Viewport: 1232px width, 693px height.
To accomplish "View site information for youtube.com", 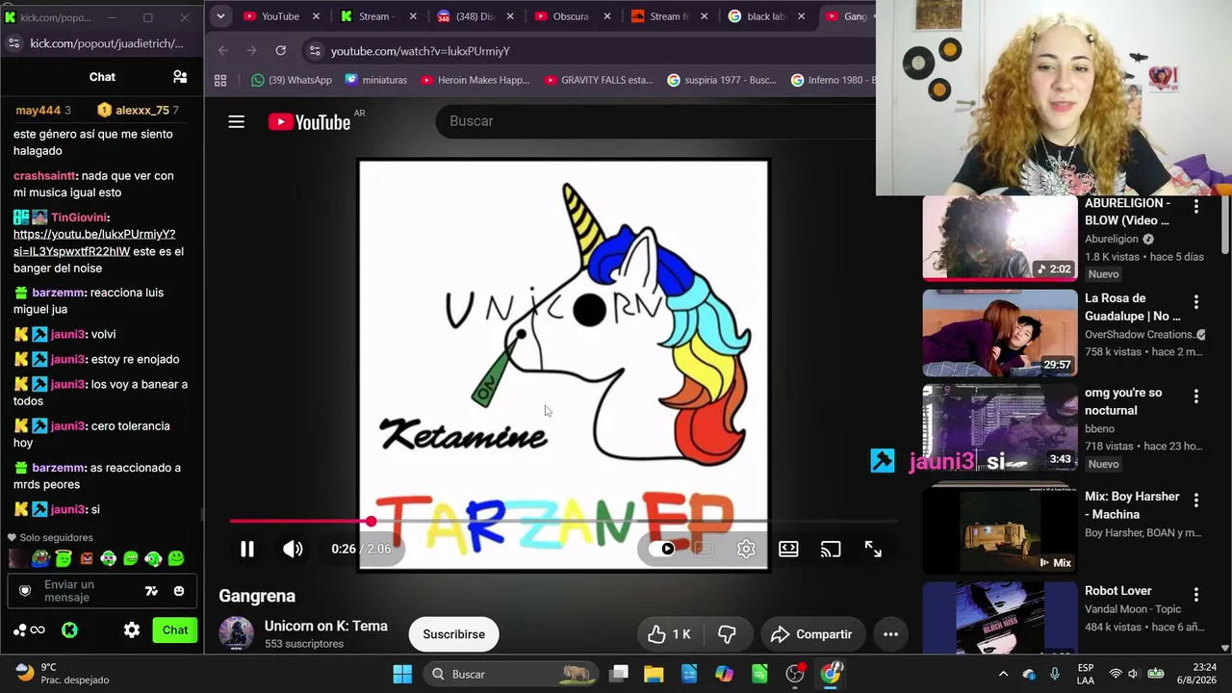I will pos(314,50).
